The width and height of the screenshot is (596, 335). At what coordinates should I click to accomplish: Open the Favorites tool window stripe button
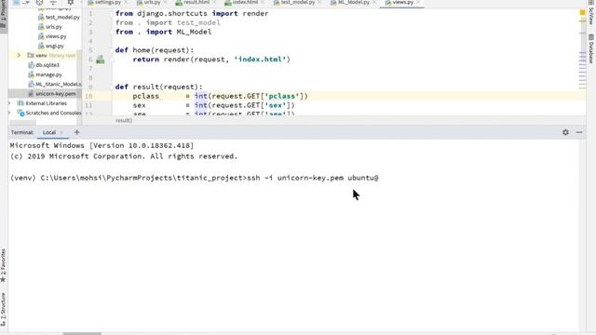(x=3, y=266)
